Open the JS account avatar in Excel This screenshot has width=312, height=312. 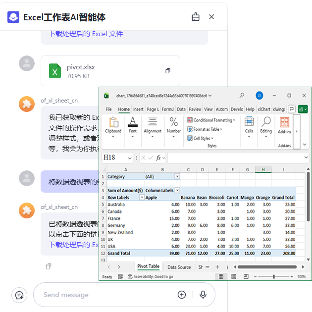coord(260,96)
